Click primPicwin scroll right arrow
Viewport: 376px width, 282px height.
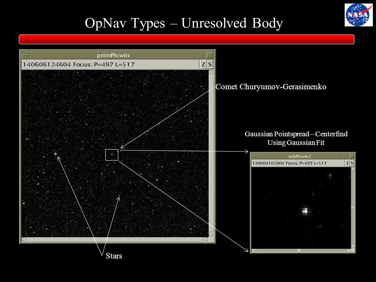[x=206, y=240]
